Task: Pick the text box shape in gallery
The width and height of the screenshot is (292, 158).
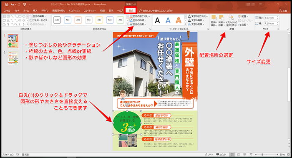Action: point(4,16)
